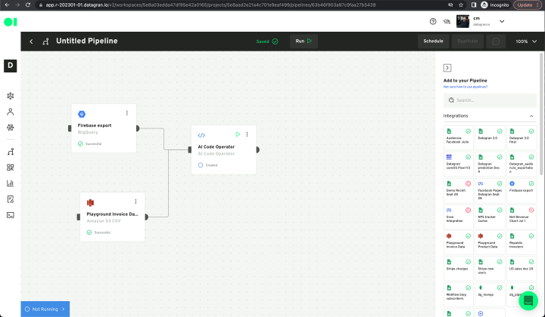
Task: Open 'Not sure how to use pipelines?' link
Action: (466, 87)
